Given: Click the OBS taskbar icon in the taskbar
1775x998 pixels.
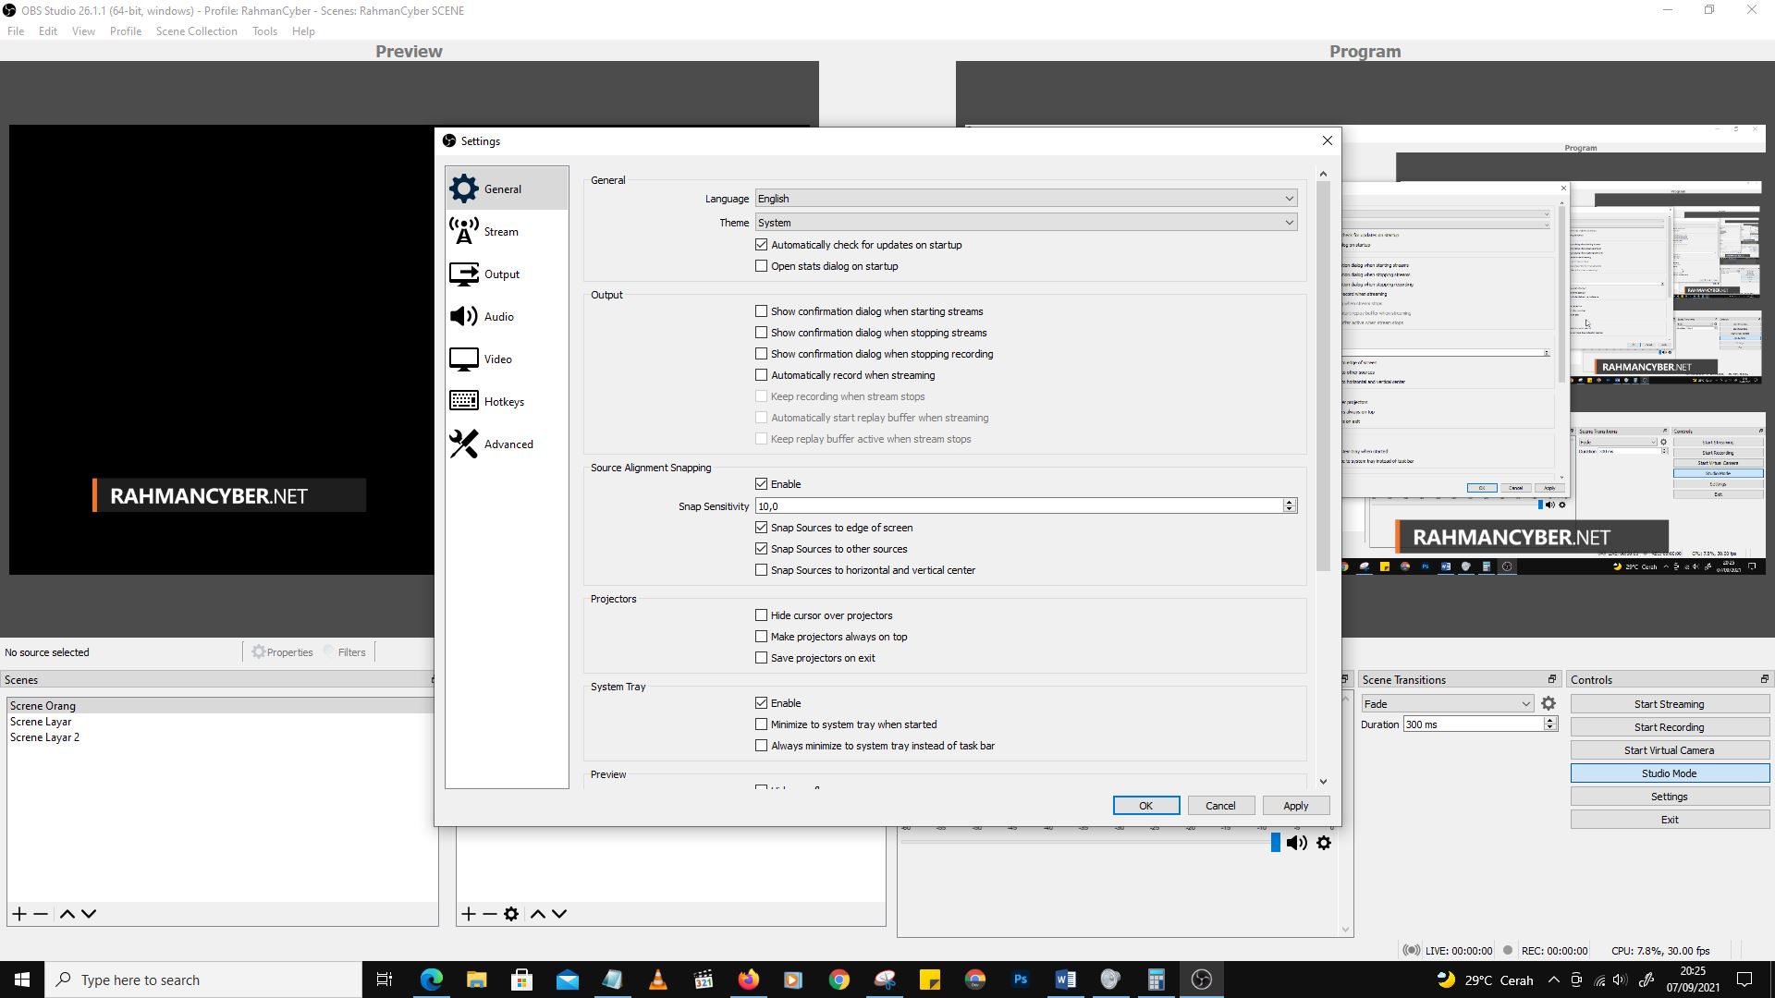Looking at the screenshot, I should click(x=1202, y=980).
